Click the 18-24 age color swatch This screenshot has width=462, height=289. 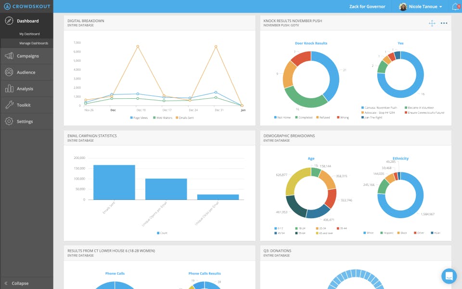[x=296, y=228]
